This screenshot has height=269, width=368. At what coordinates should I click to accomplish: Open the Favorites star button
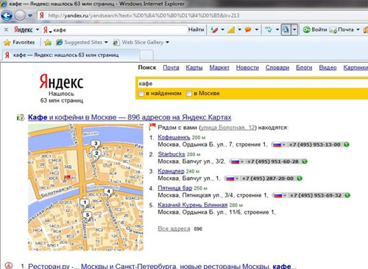19,42
